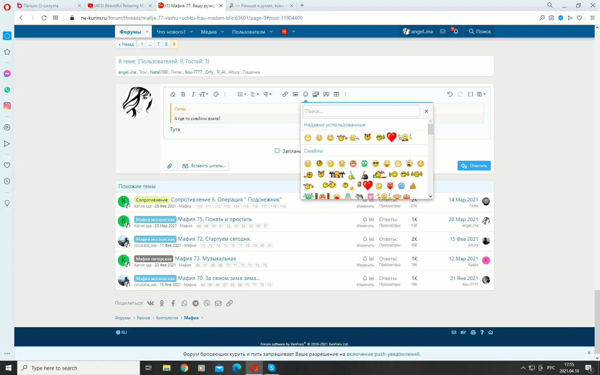600x375 pixels.
Task: Open the font size dropdown
Action: (x=204, y=94)
